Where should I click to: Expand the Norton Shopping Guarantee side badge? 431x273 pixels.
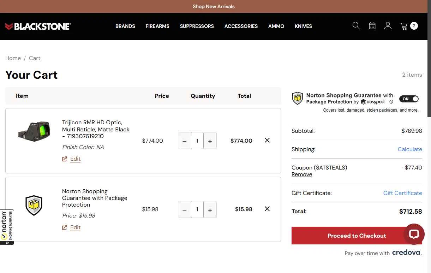click(x=7, y=227)
